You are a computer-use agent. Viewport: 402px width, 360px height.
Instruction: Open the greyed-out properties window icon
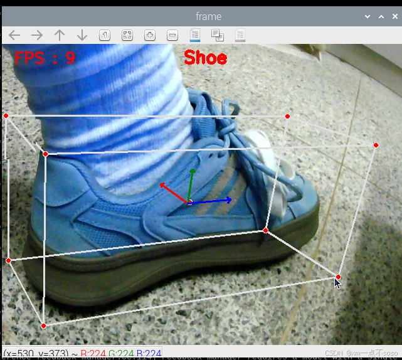point(240,35)
